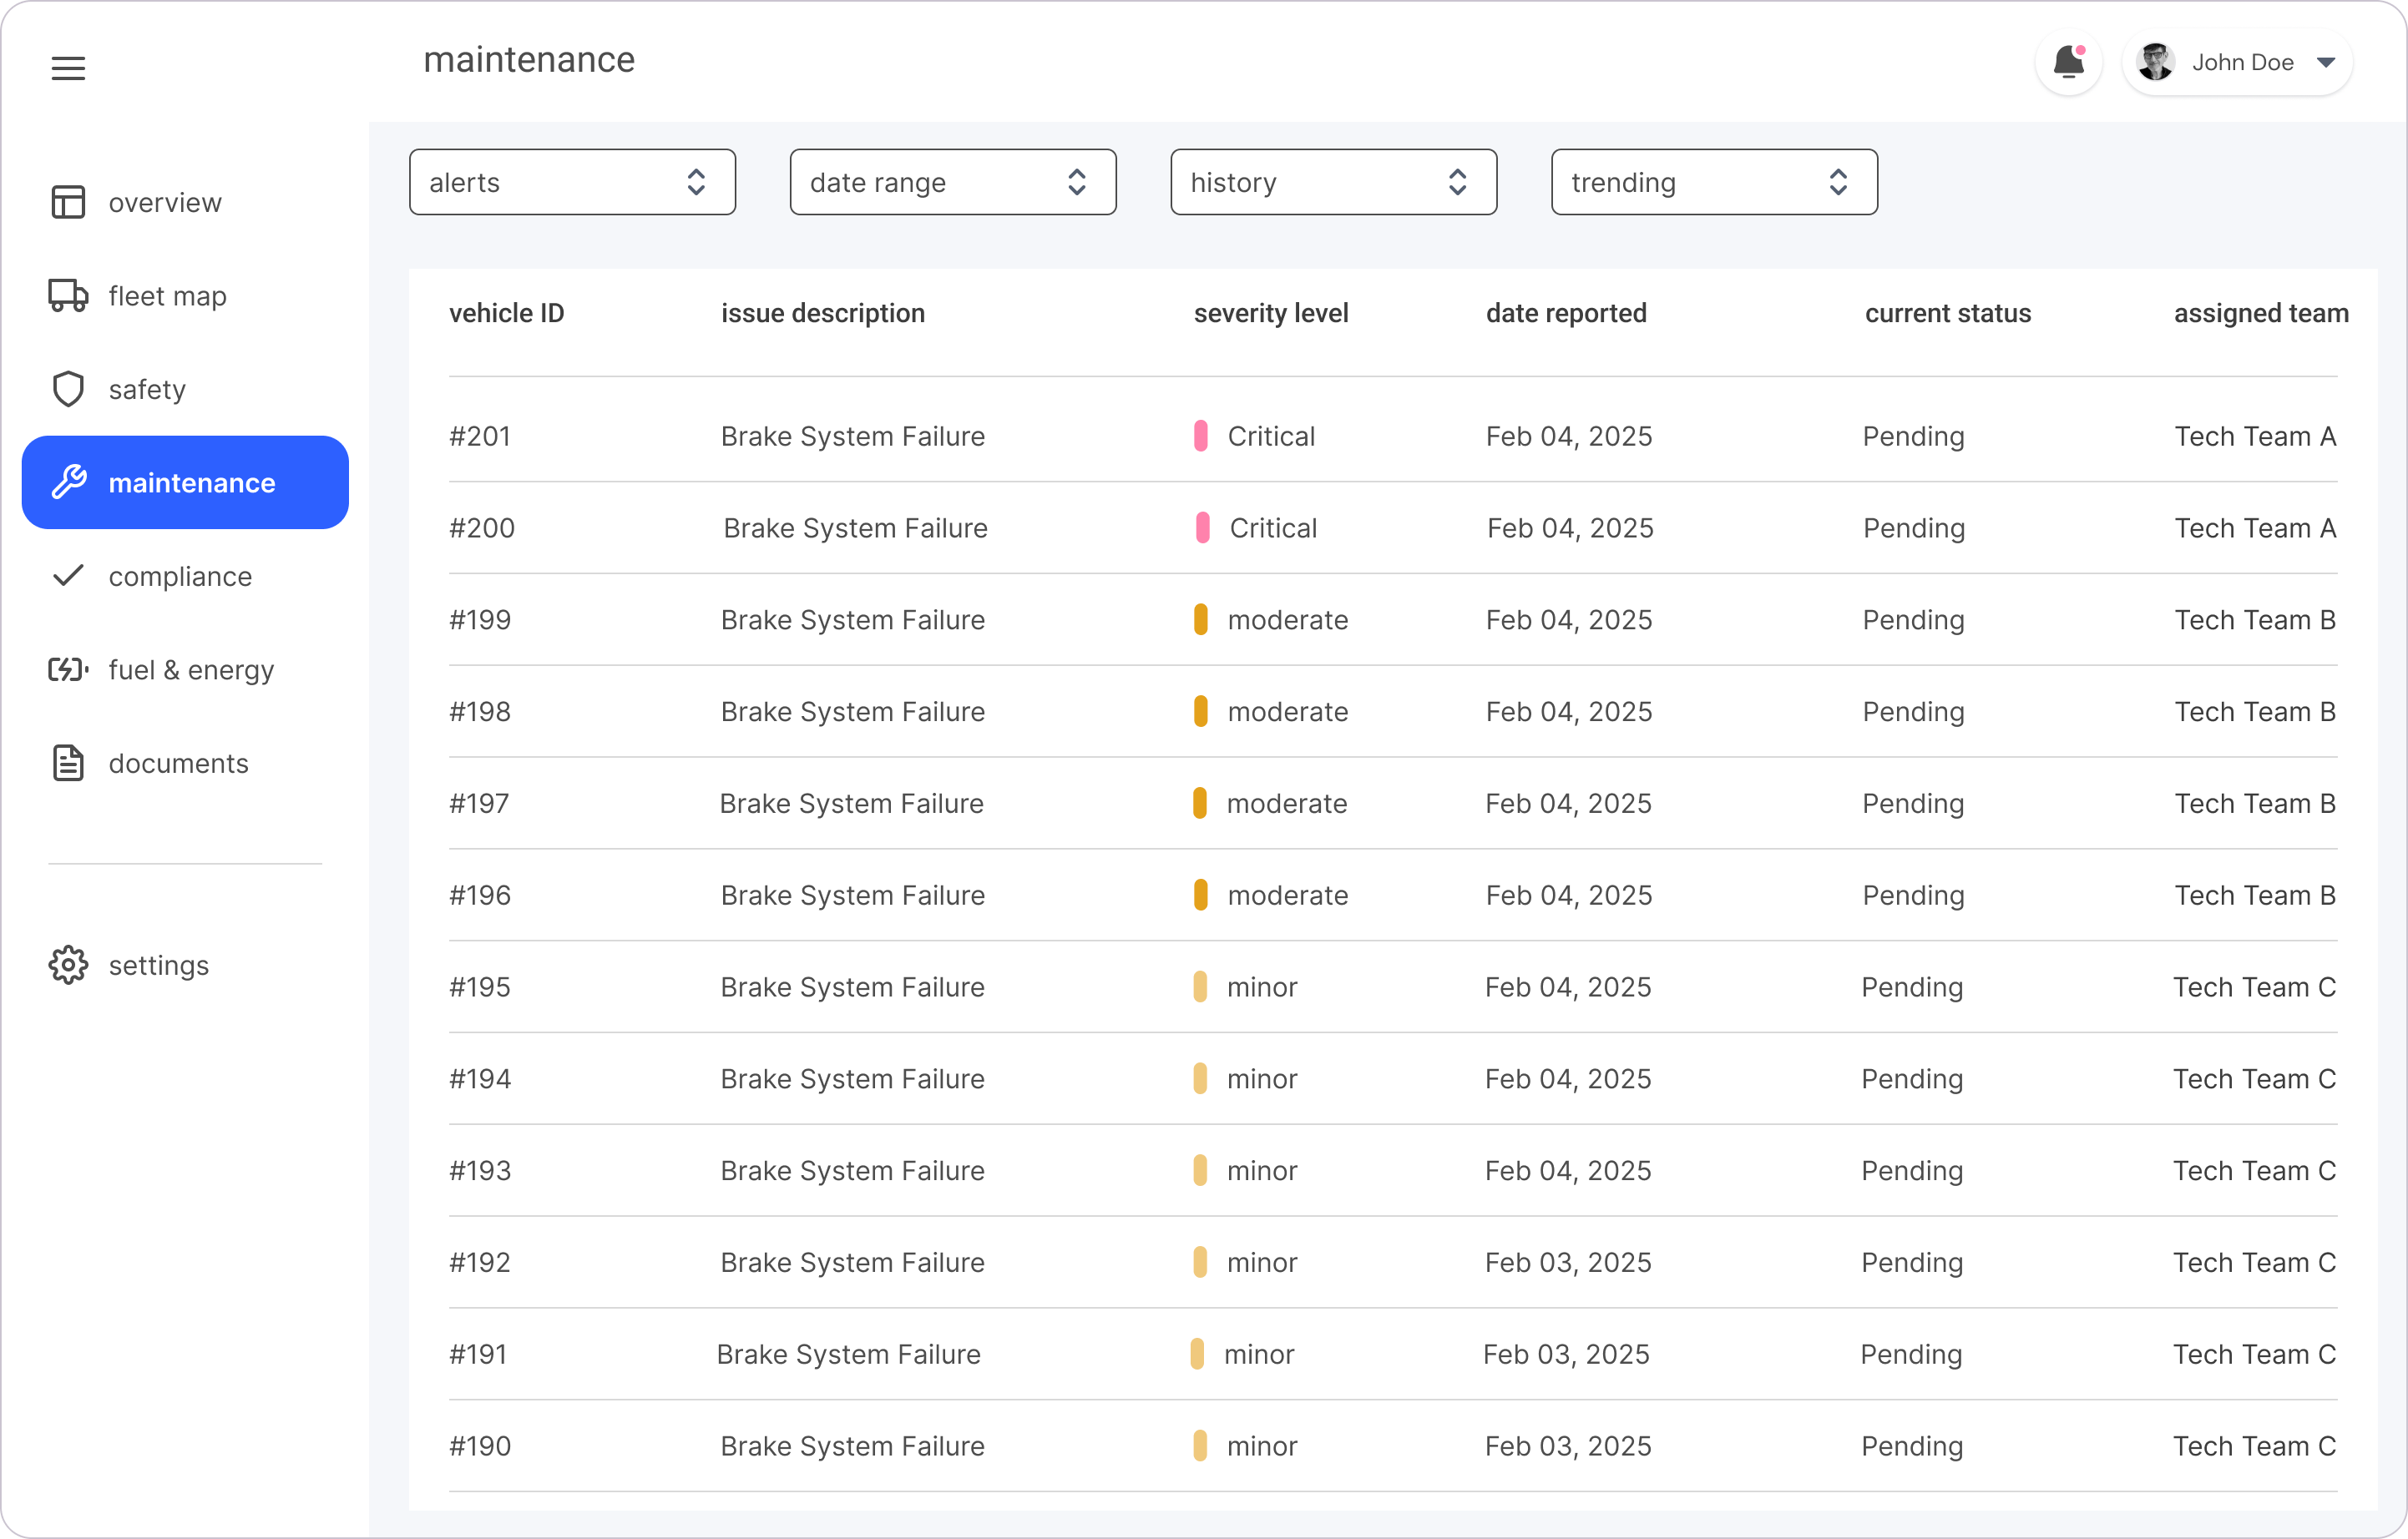The image size is (2408, 1539).
Task: Click John Doe's avatar photo
Action: 2155,63
